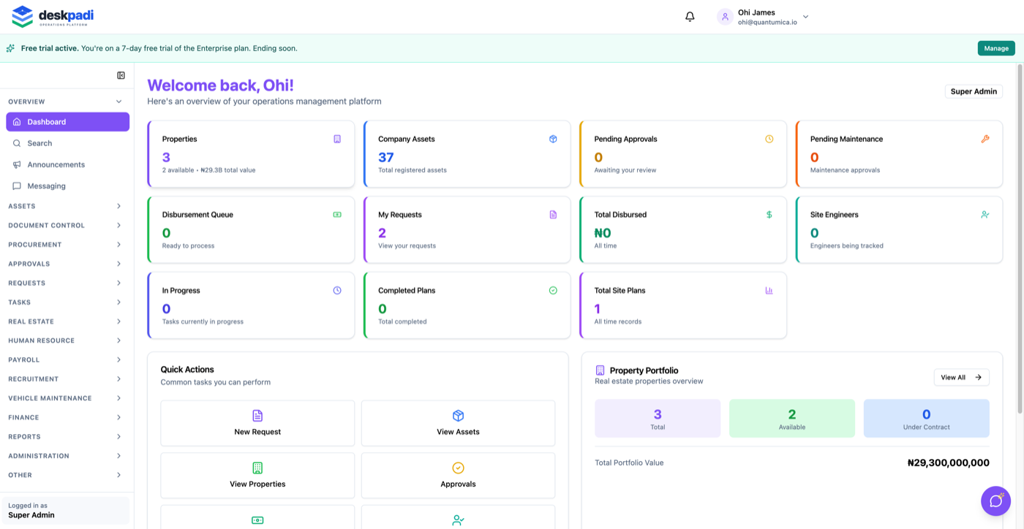Click the Available count tile in Property Portfolio

[792, 418]
